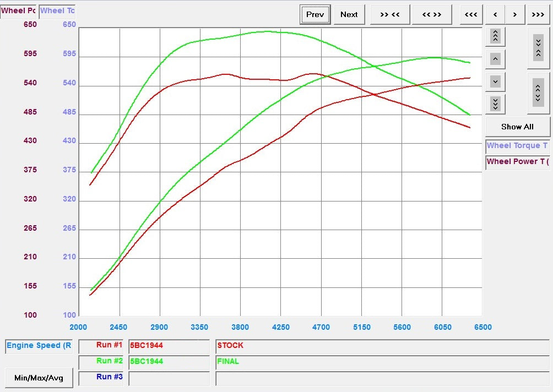Click the single down chevron button
Image resolution: width=553 pixels, height=392 pixels.
495,81
